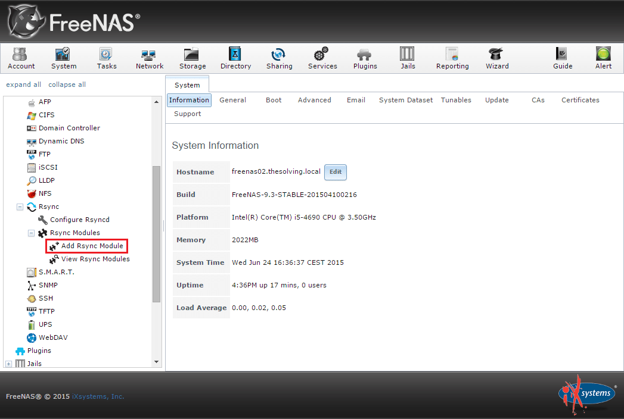The image size is (624, 419).
Task: Click the Account toolbar icon
Action: pyautogui.click(x=21, y=53)
